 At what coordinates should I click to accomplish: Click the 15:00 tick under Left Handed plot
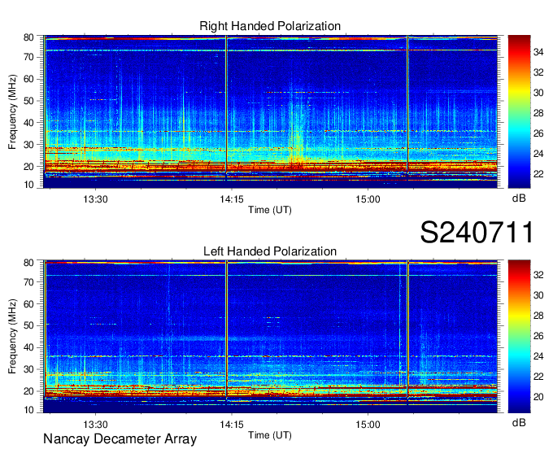tap(368, 425)
